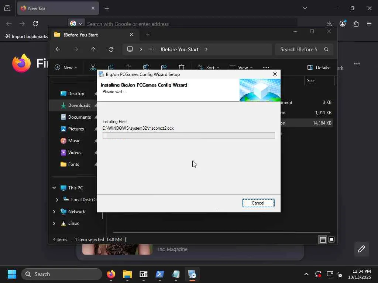The image size is (378, 283).
Task: Open the Windows Start menu
Action: pos(12,274)
